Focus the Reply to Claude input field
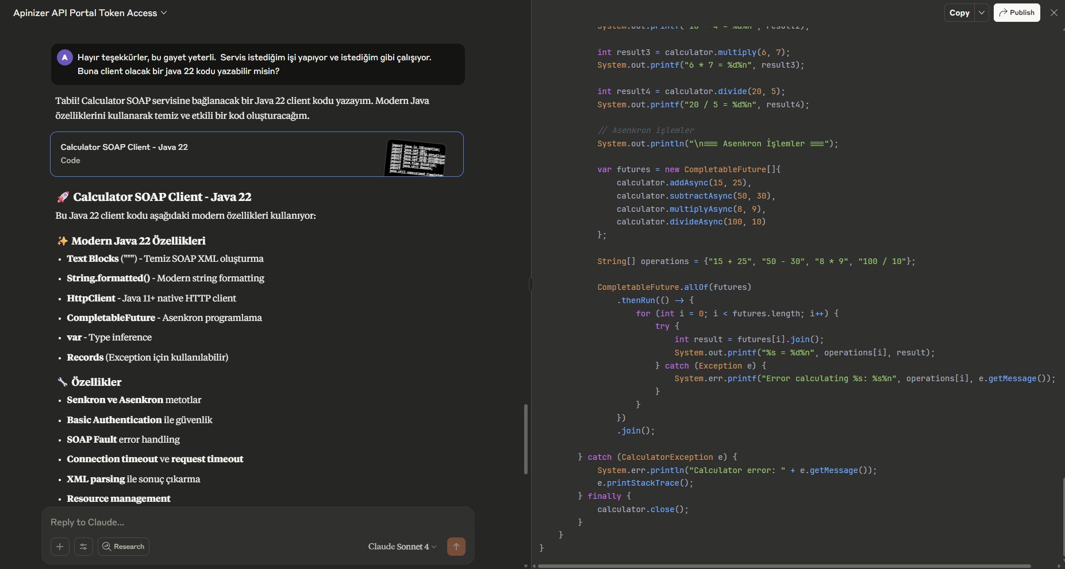Viewport: 1065px width, 569px height. click(257, 522)
